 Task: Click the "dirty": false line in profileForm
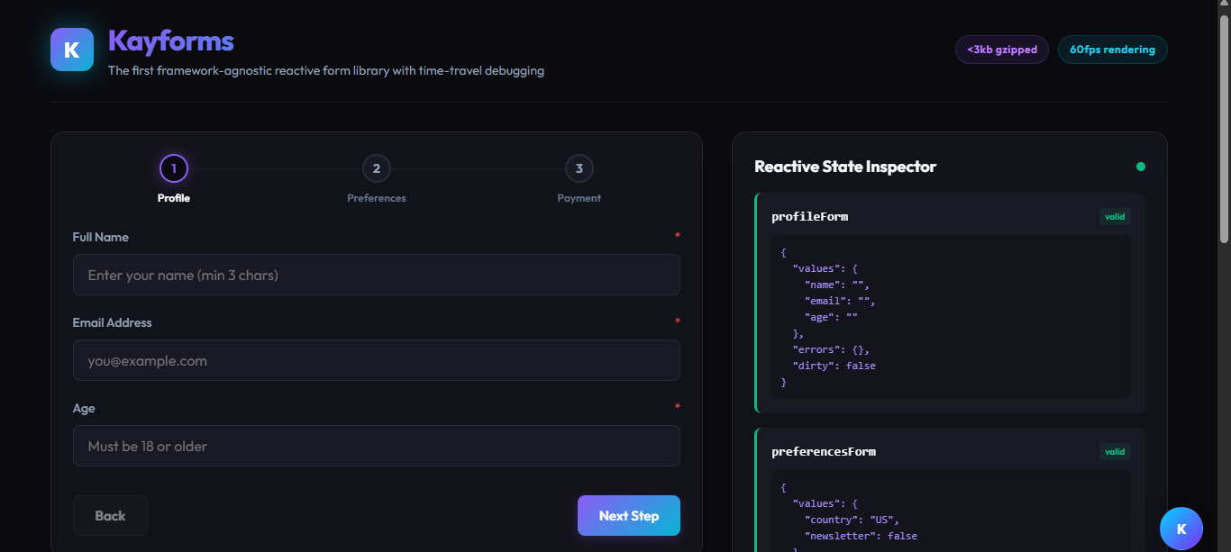click(834, 366)
